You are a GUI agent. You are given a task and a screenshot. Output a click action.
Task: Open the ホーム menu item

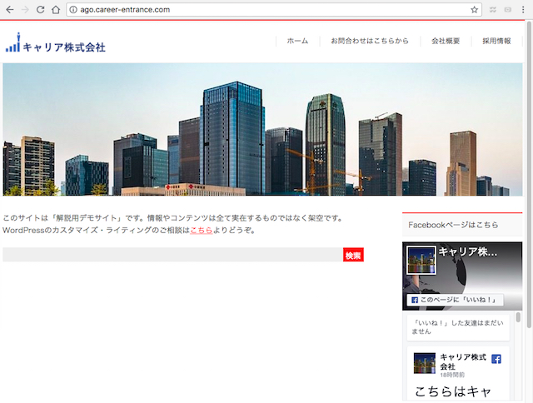click(297, 41)
